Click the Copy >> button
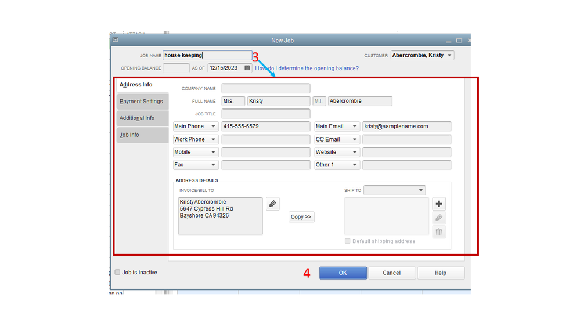 pos(301,216)
